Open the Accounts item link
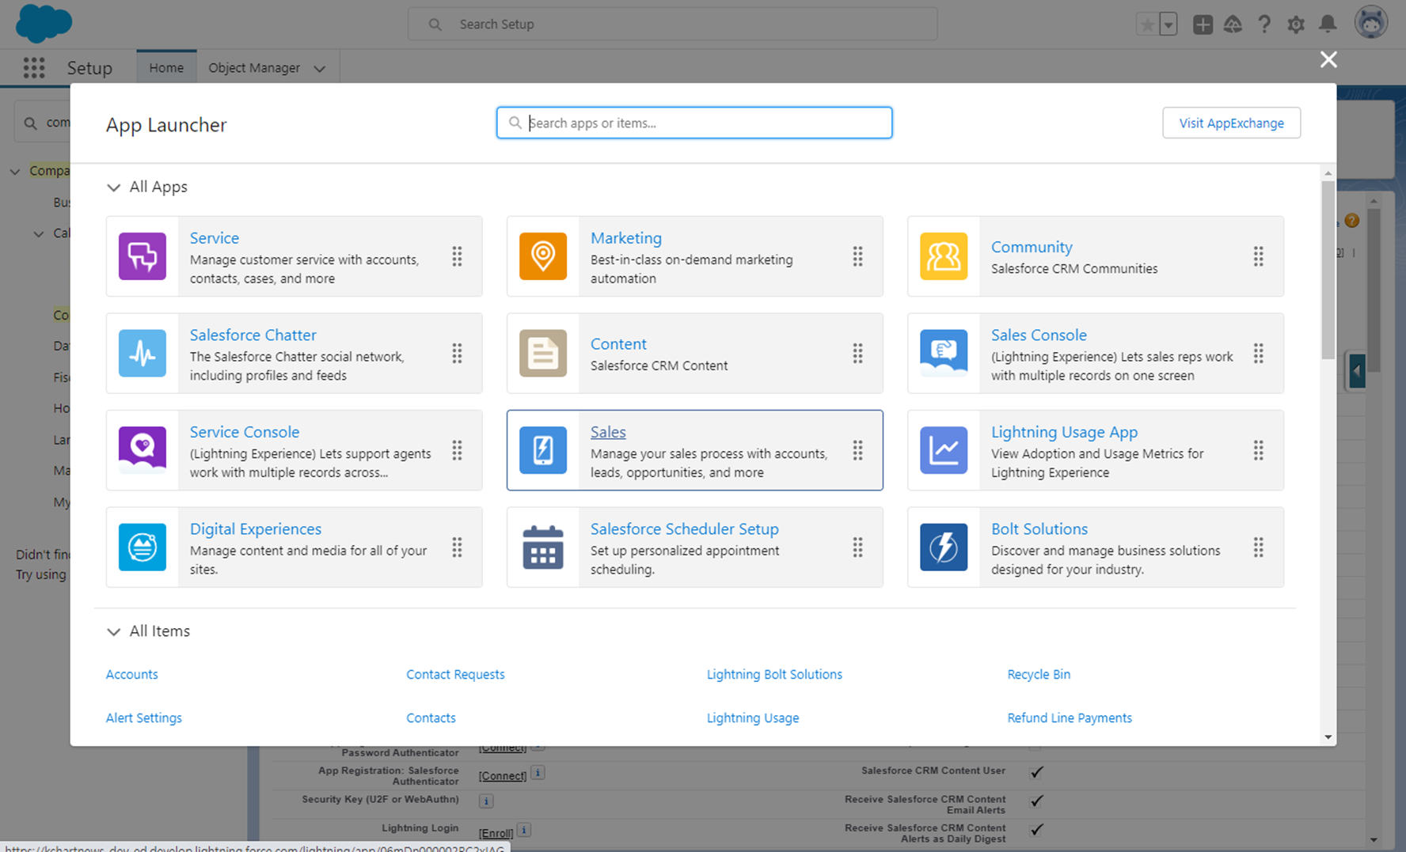 click(131, 674)
